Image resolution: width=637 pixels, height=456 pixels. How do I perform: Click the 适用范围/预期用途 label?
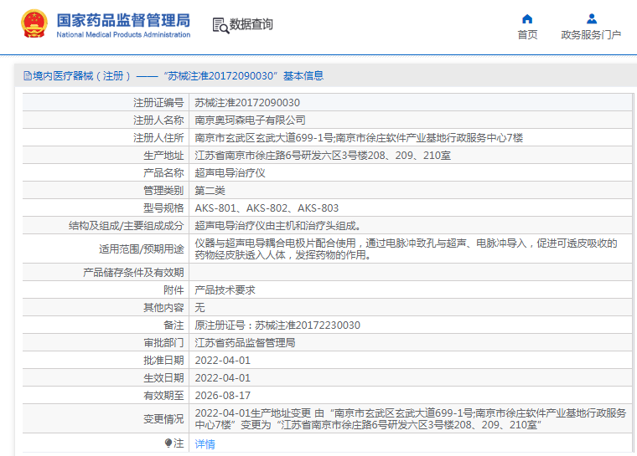tap(142, 248)
